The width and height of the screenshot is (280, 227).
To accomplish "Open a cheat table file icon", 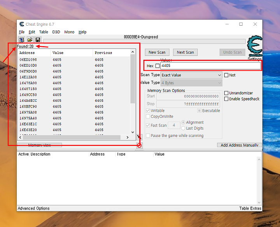I will pos(30,40).
